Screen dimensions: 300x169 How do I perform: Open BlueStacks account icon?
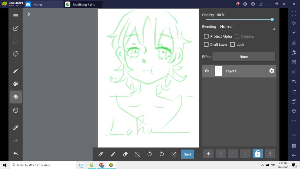pyautogui.click(x=245, y=4)
